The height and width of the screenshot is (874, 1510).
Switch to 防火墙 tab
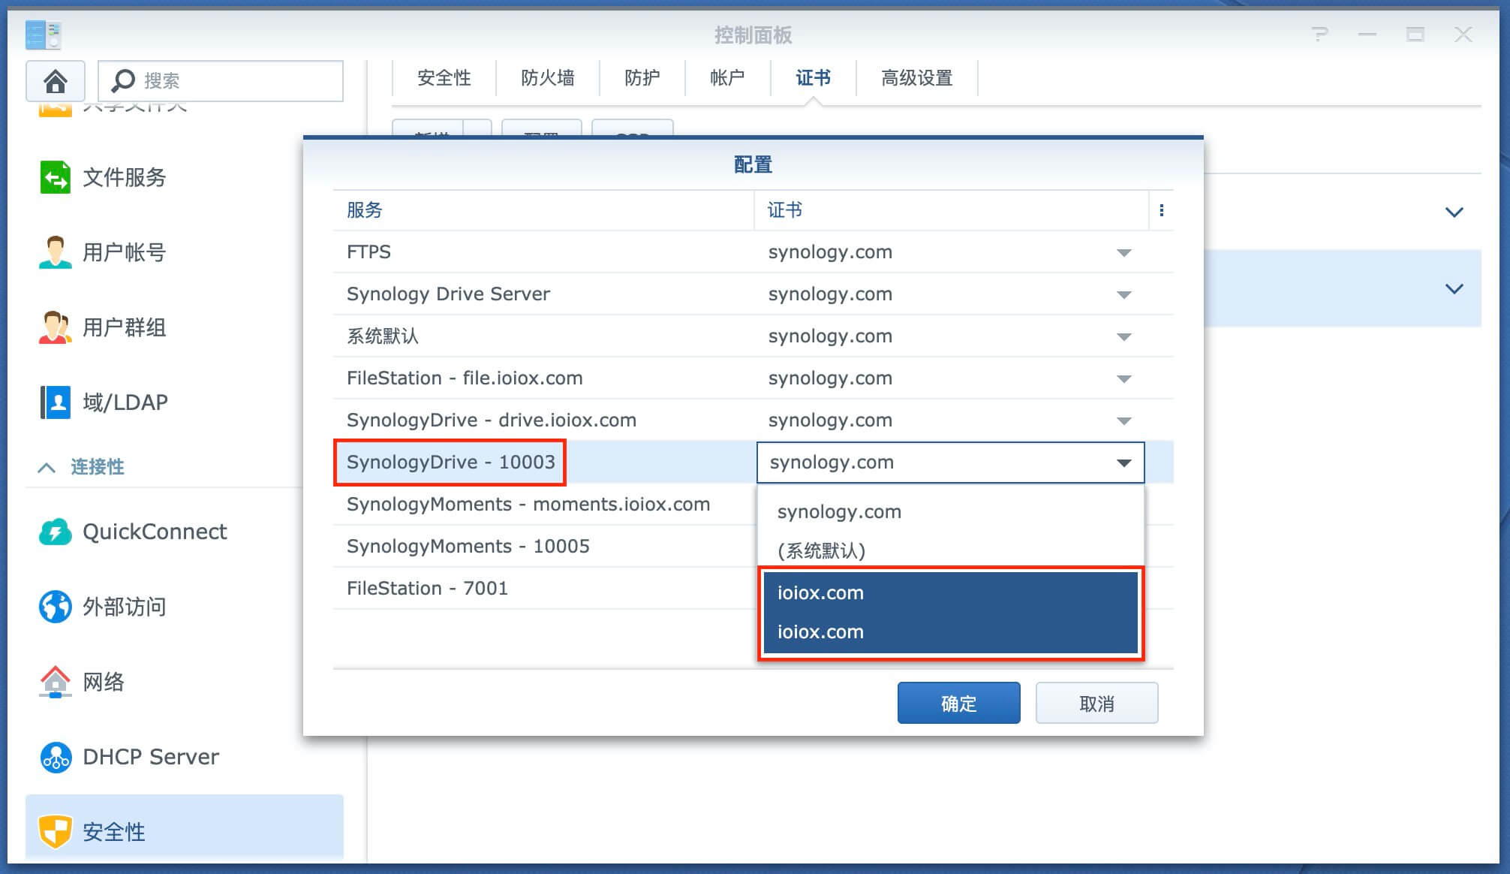[548, 78]
